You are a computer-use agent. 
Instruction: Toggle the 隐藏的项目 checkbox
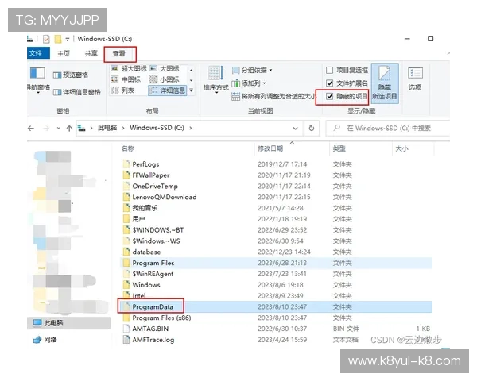[329, 97]
